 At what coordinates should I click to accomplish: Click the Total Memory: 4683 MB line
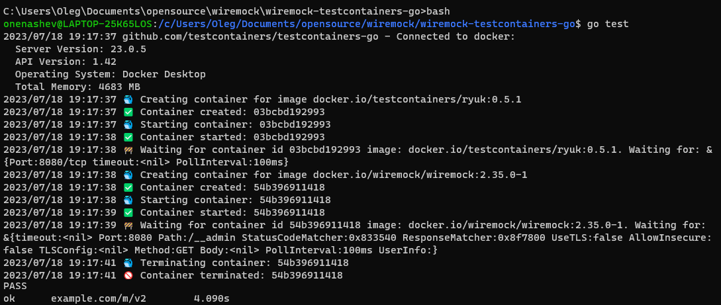click(77, 87)
